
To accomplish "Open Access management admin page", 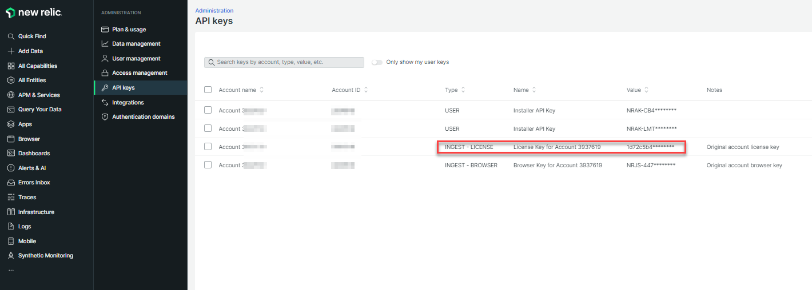I will (x=140, y=73).
